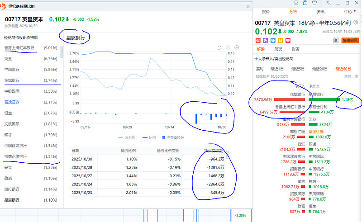Select 盈透 (1.16%) in the broker list

31,178
